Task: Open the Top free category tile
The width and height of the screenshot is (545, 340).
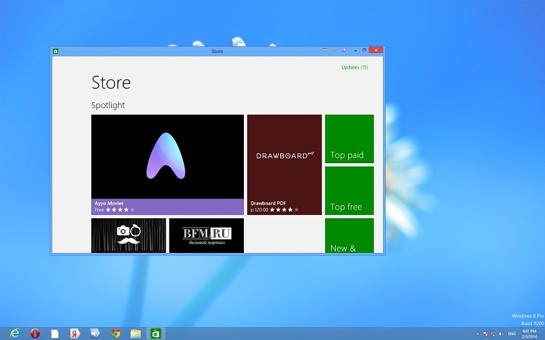Action: [x=349, y=190]
